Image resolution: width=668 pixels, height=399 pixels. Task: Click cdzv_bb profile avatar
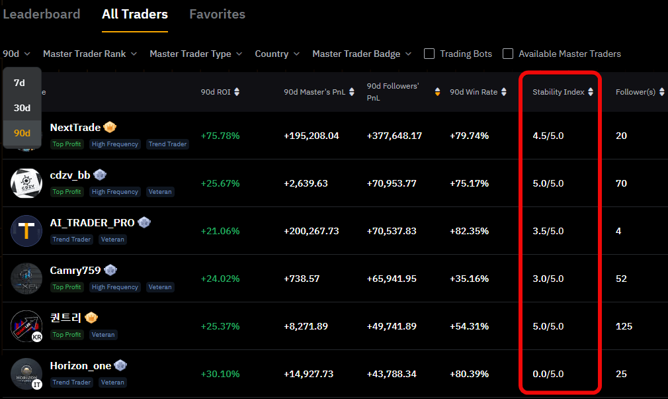(x=26, y=183)
